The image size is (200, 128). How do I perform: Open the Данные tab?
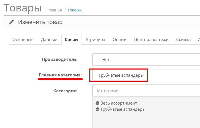coord(49,40)
